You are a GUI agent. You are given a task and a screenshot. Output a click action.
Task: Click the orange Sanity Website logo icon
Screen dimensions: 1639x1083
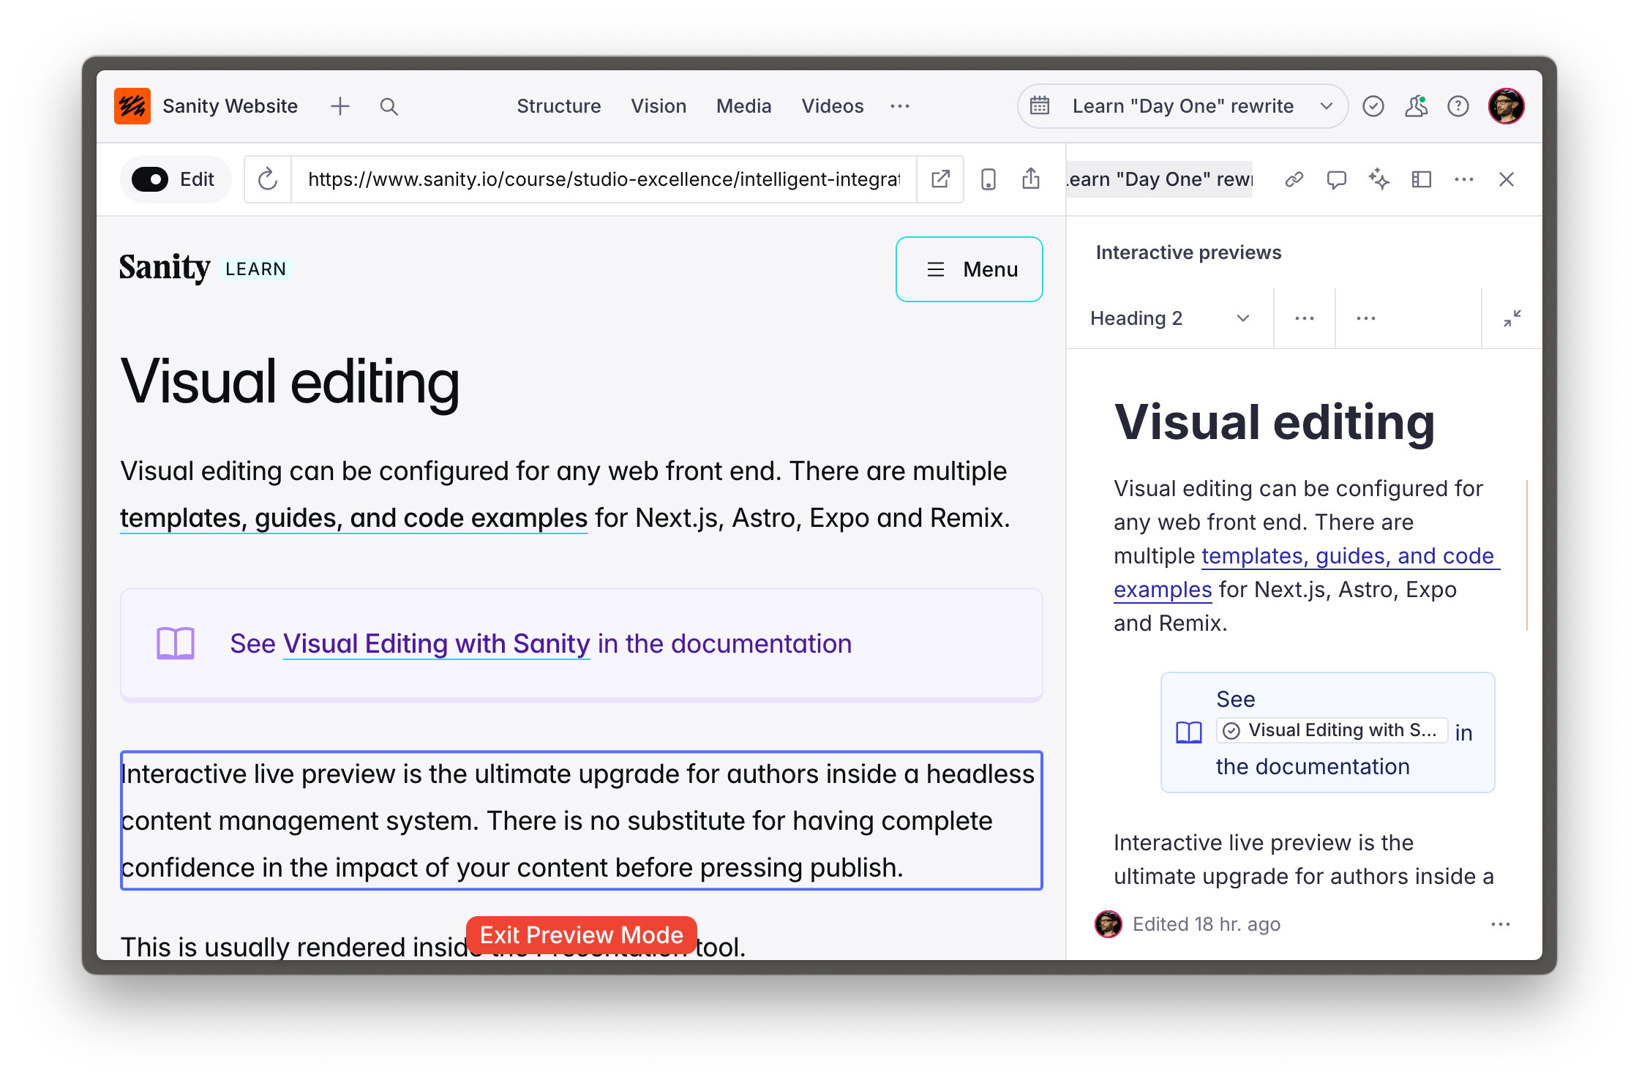(132, 106)
